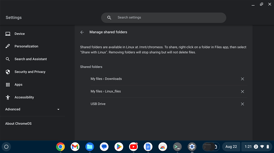The height and width of the screenshot is (153, 274).
Task: Open the Files app on the shelf
Action: point(90,147)
